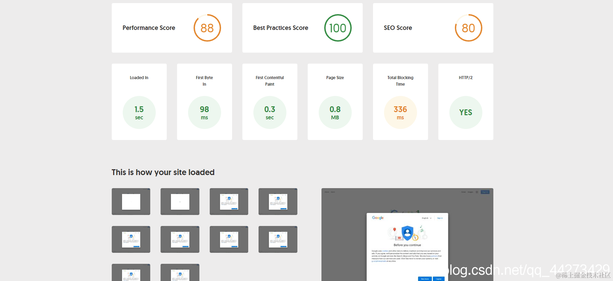Click the Best Practices Score 100 gauge
The image size is (613, 281).
338,28
